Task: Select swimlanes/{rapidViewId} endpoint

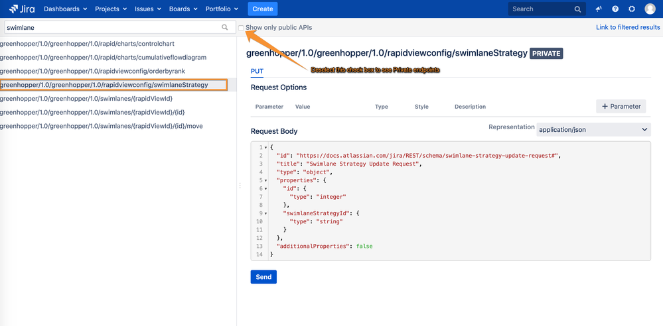Action: 86,98
